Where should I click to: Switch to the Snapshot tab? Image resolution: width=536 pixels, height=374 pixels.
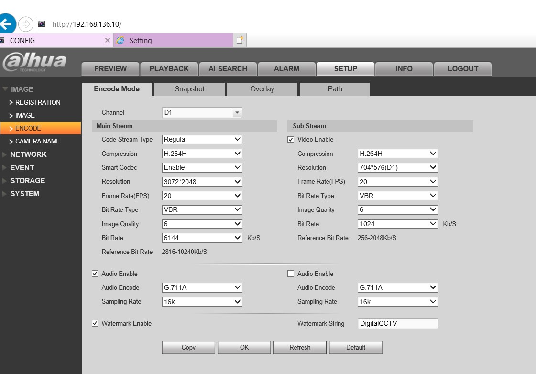click(x=189, y=89)
